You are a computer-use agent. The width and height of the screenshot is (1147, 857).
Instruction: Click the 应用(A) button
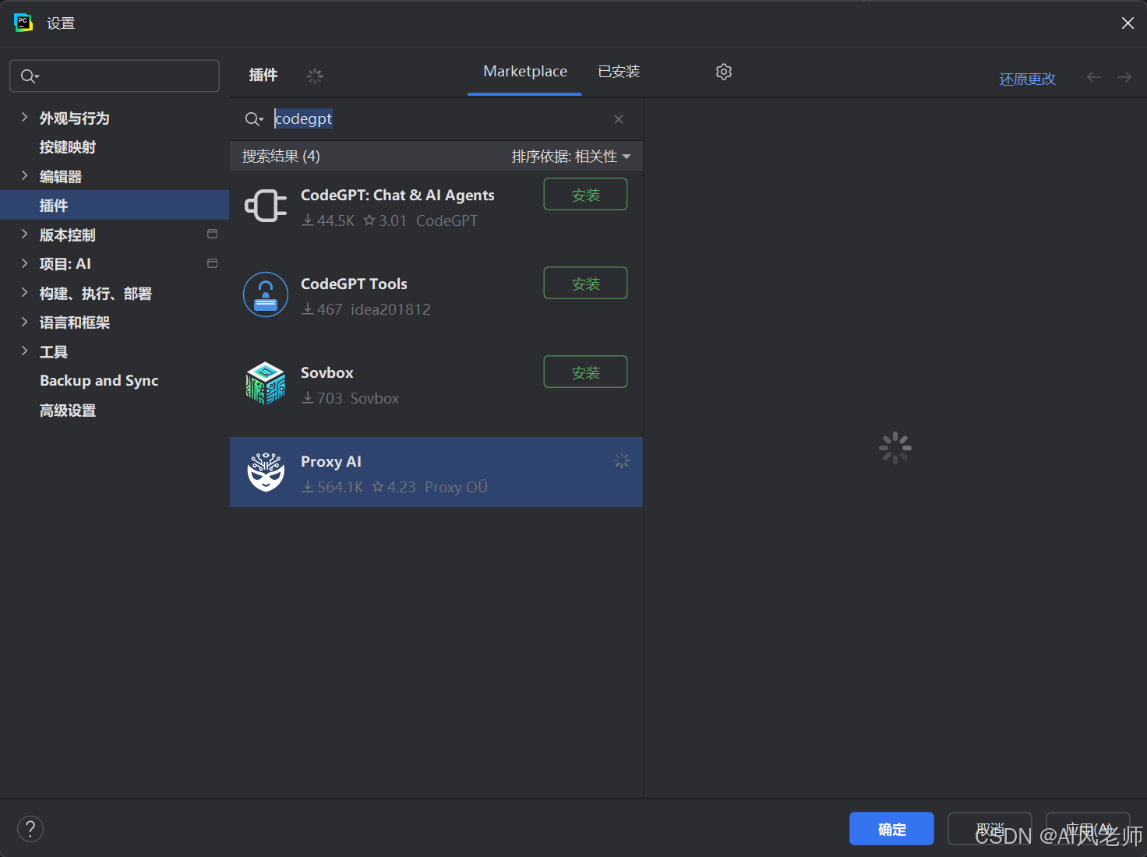tap(1088, 829)
